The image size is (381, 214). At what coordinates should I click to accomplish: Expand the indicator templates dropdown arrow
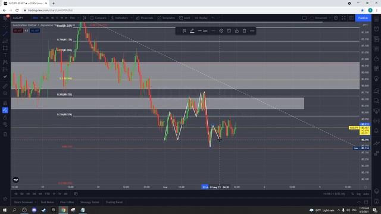pyautogui.click(x=132, y=18)
